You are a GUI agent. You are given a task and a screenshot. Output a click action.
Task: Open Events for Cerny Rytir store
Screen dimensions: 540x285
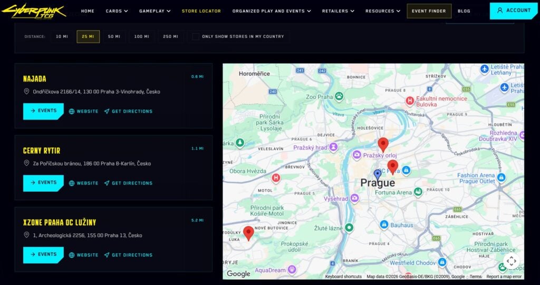click(43, 183)
